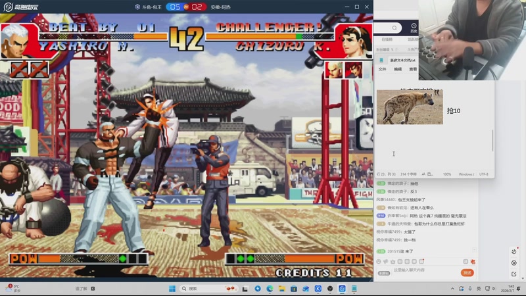Click the hyena image in Notepad
The width and height of the screenshot is (526, 296).
click(x=410, y=107)
